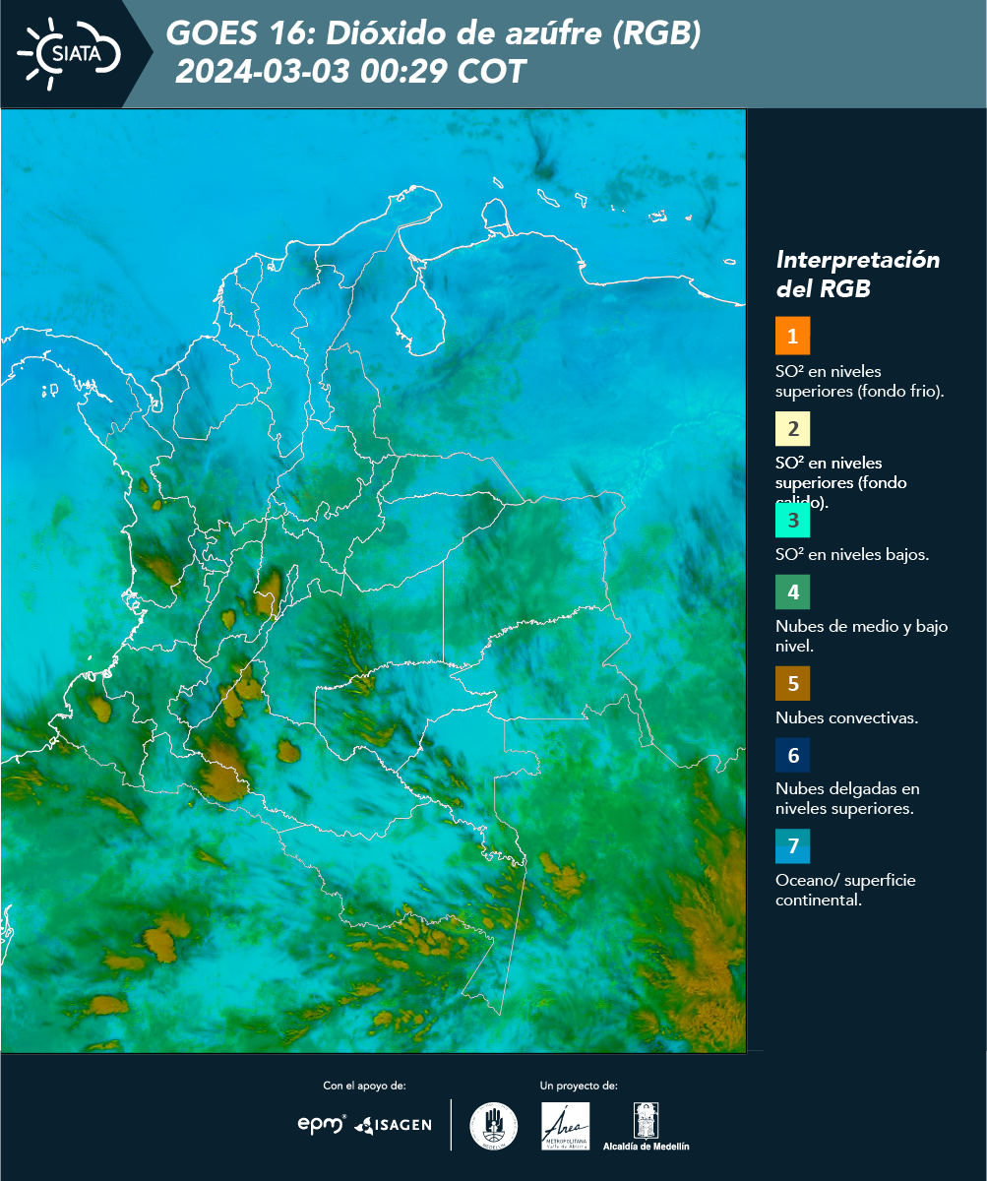Select the dark blue swatch numbered 6

click(x=792, y=756)
